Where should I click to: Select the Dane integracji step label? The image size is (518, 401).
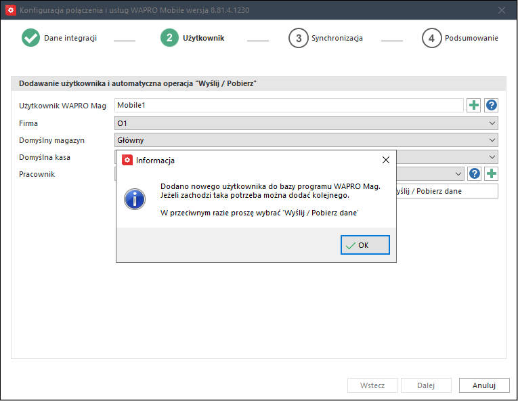(70, 38)
